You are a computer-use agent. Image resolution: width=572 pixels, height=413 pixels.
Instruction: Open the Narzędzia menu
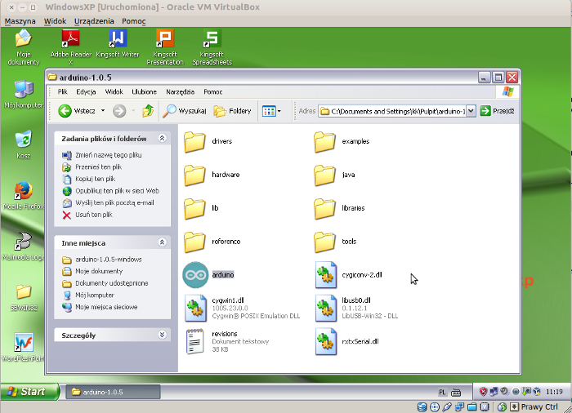pos(181,92)
